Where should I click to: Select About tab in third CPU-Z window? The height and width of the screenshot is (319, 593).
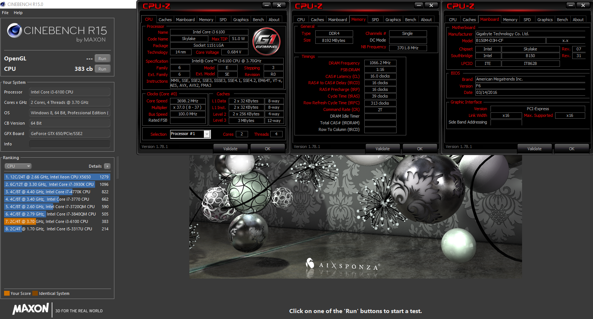[x=578, y=20]
